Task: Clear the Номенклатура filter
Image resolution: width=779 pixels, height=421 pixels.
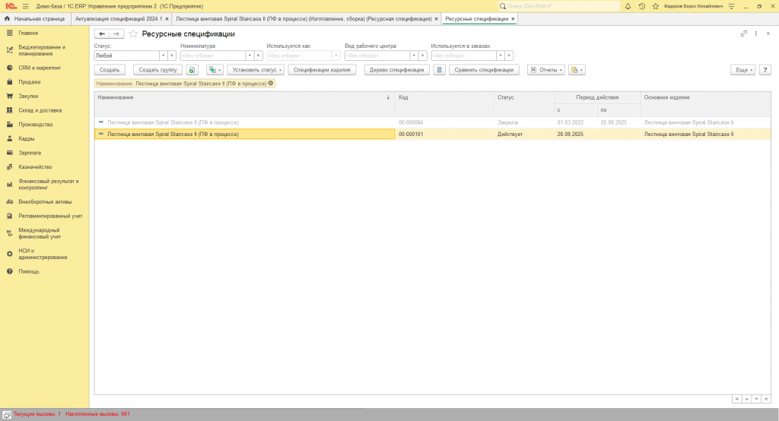Action: pos(259,55)
